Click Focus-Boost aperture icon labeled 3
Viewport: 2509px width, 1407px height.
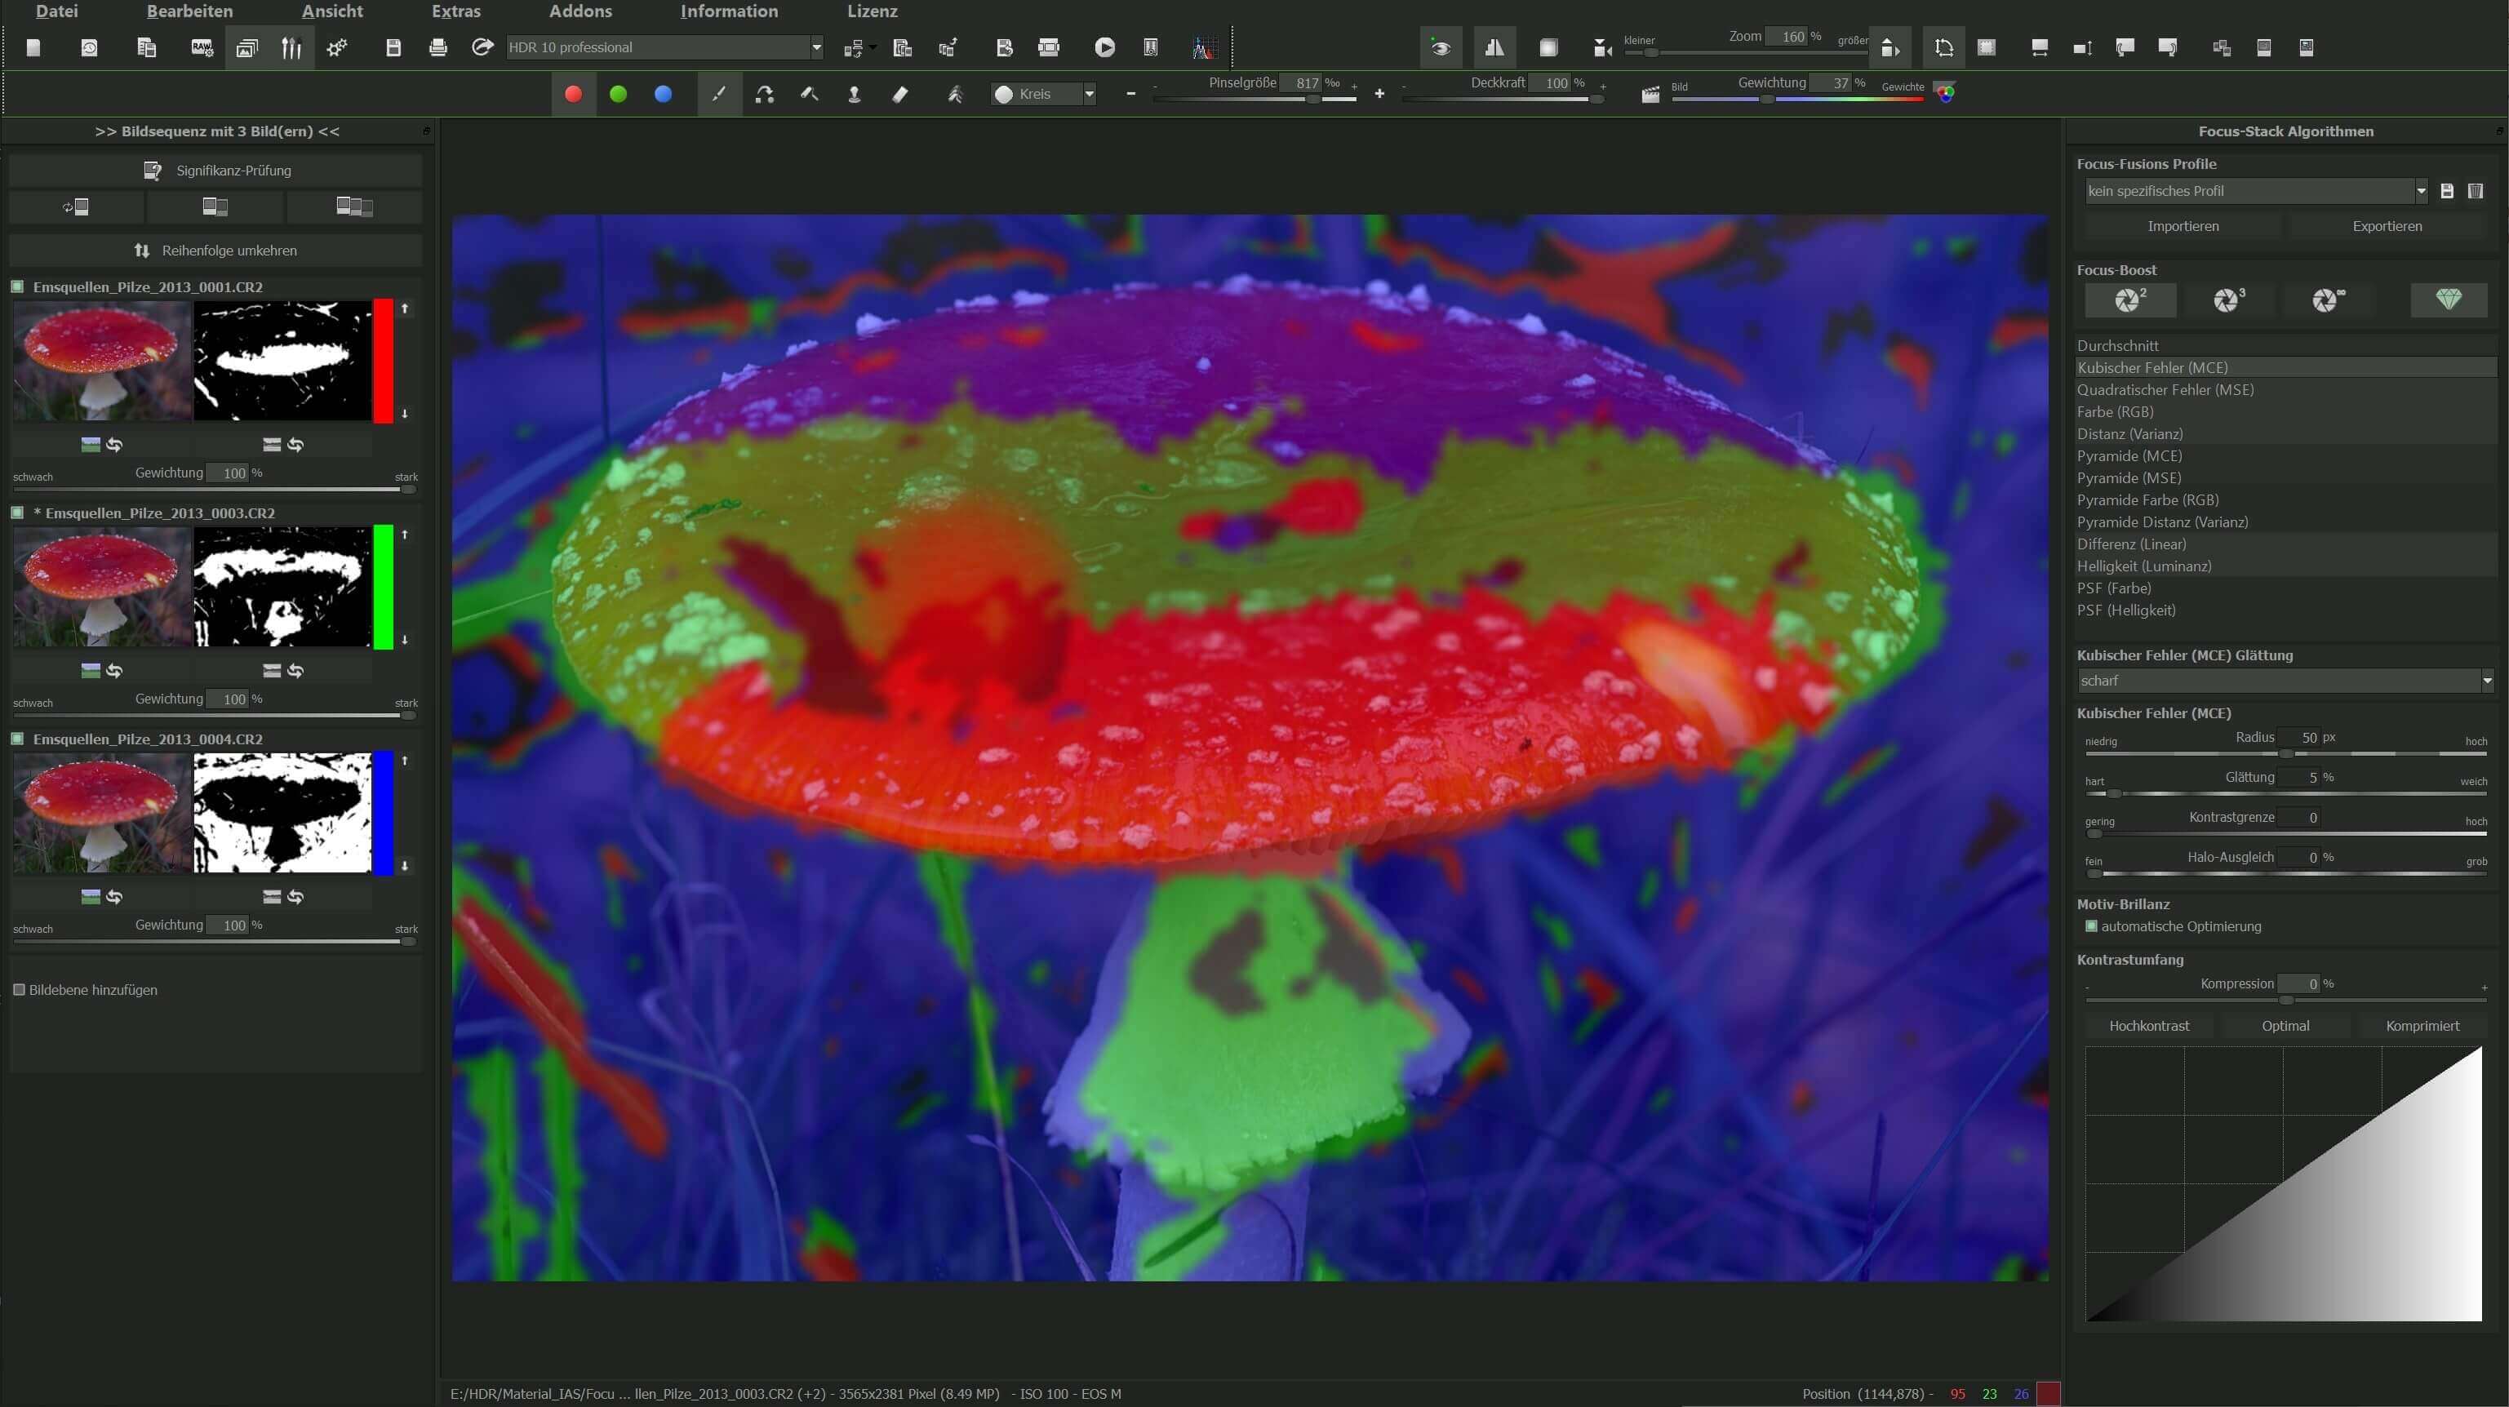click(x=2228, y=300)
